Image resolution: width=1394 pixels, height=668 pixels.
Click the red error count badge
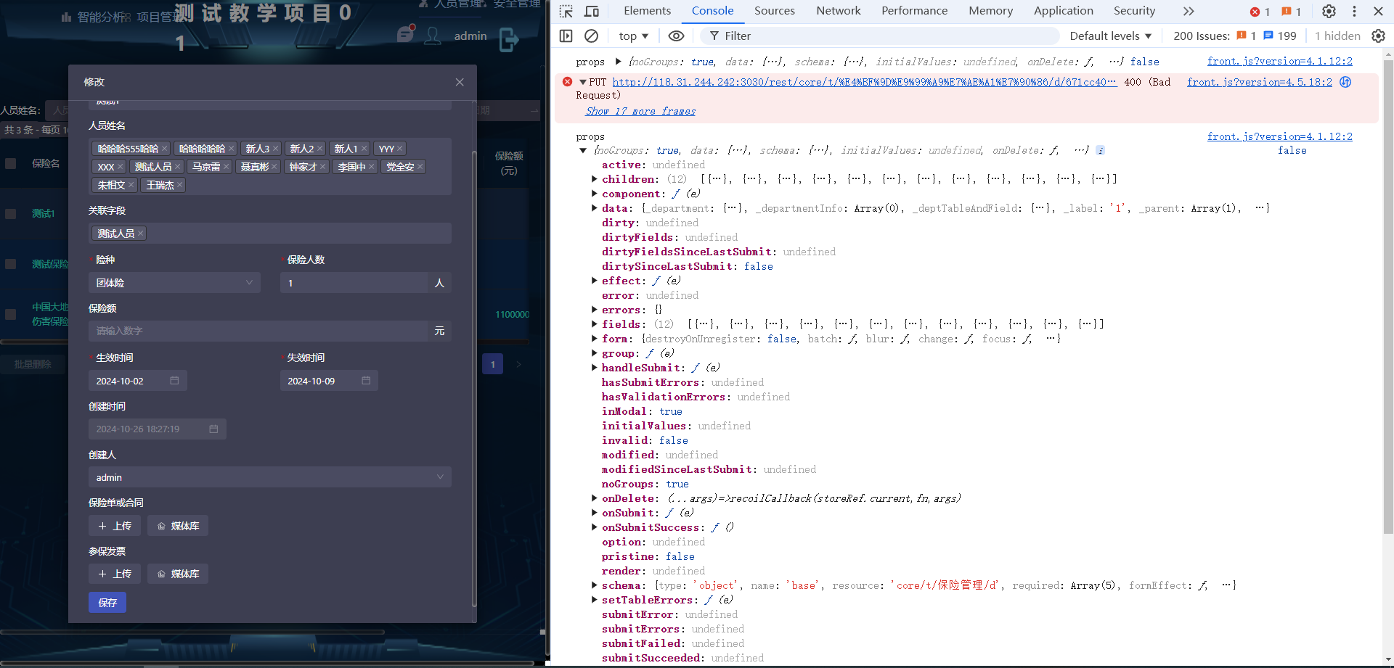click(1260, 12)
